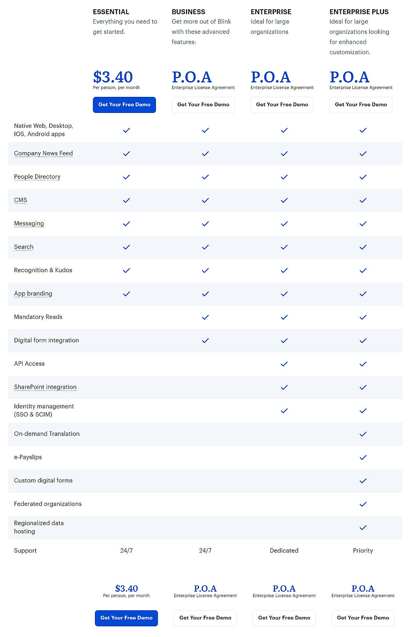Click the Enterprise Plus checkmark for Regionalized data hosting

363,528
